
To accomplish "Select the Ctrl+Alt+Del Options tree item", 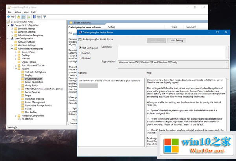I will pyautogui.click(x=35, y=72).
